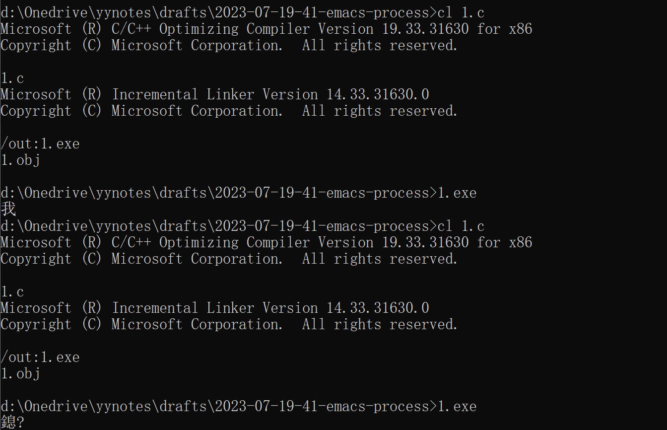The width and height of the screenshot is (667, 430).
Task: Click the second "/out:1.exe" line
Action: coord(40,357)
